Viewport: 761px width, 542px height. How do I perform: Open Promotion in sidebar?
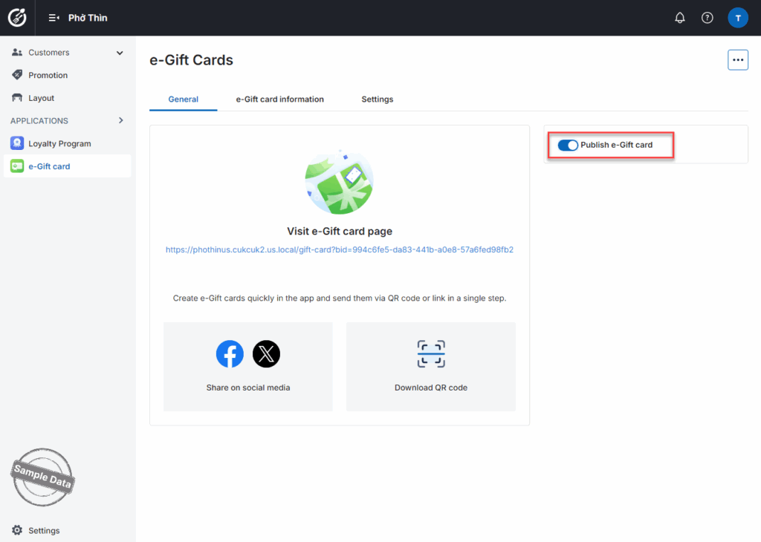pos(48,75)
